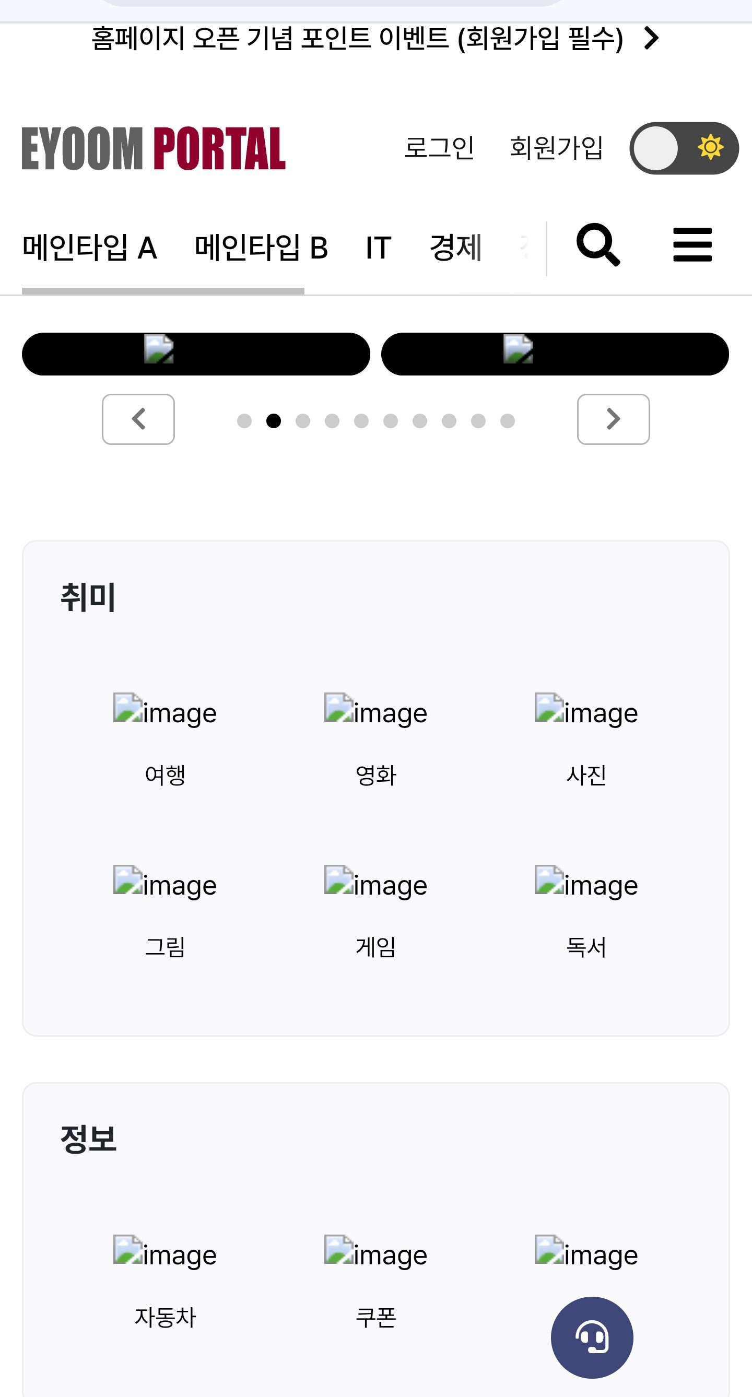Open the hamburger menu
This screenshot has height=1397, width=752.
click(692, 244)
